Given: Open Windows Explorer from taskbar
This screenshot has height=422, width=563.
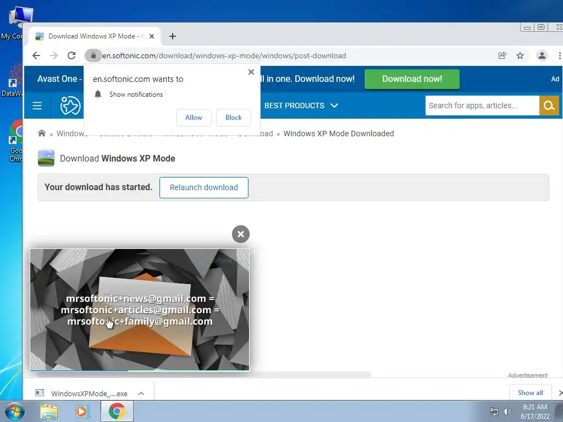Looking at the screenshot, I should (49, 411).
